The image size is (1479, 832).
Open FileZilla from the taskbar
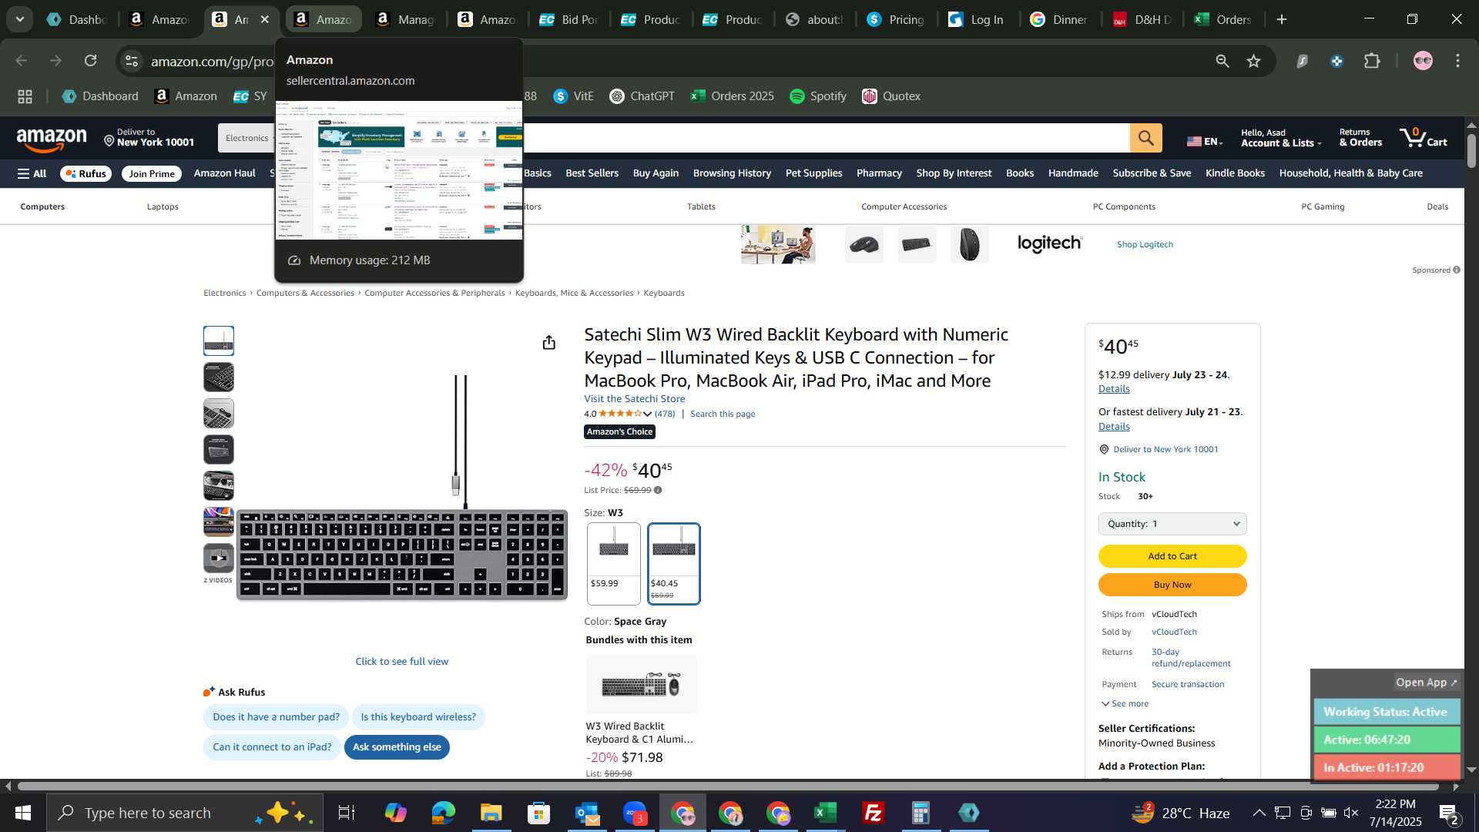[x=873, y=813]
